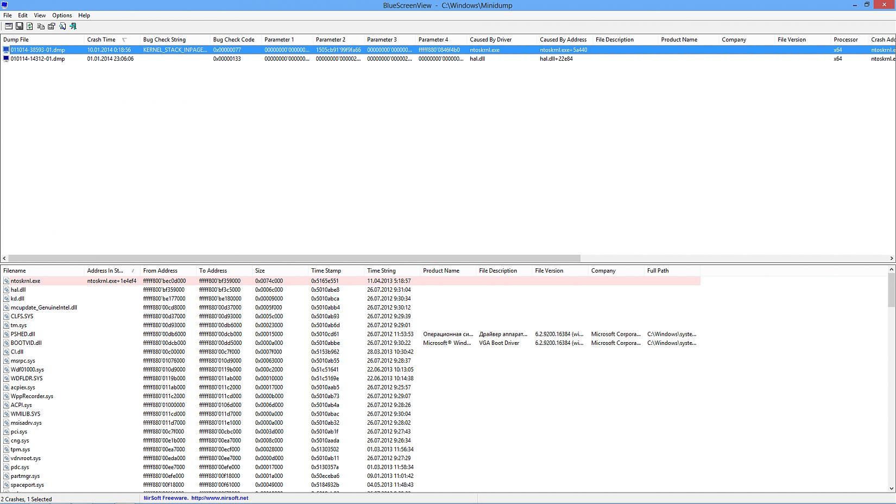Click the Save floppy disk icon
The image size is (896, 504).
(x=19, y=26)
